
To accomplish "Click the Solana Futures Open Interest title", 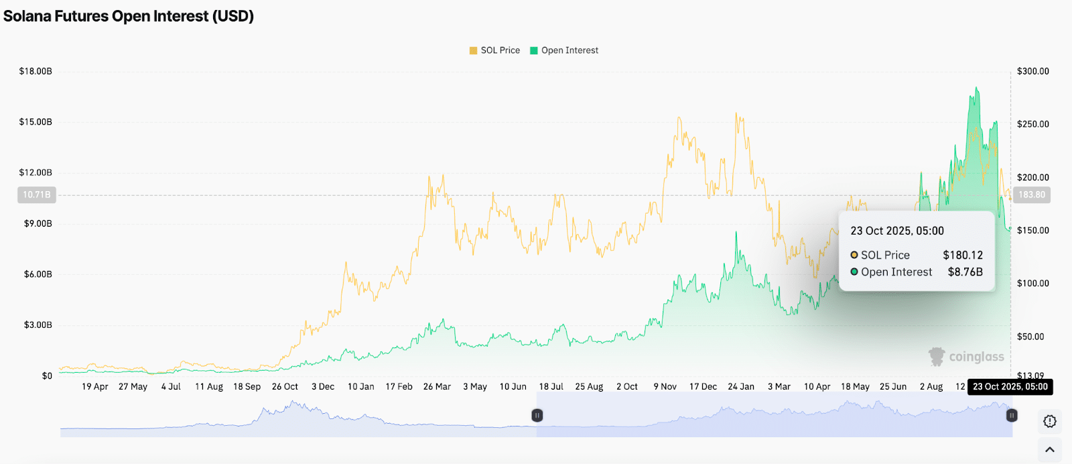I will (x=129, y=15).
